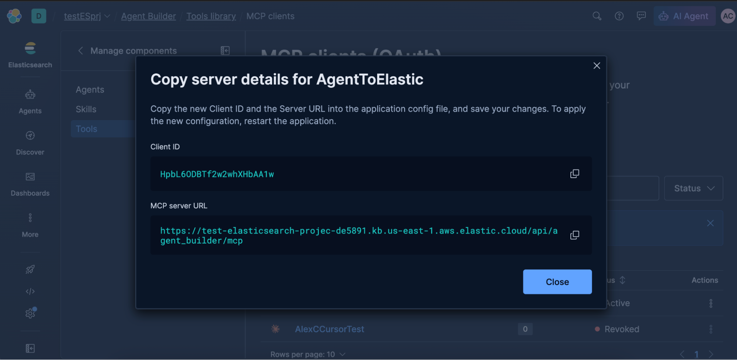The image size is (737, 360).
Task: Open the AI Agent button
Action: (684, 16)
